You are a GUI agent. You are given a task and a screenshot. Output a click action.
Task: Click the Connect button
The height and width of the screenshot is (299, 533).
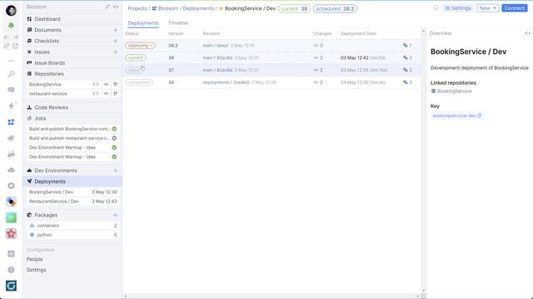pyautogui.click(x=515, y=8)
